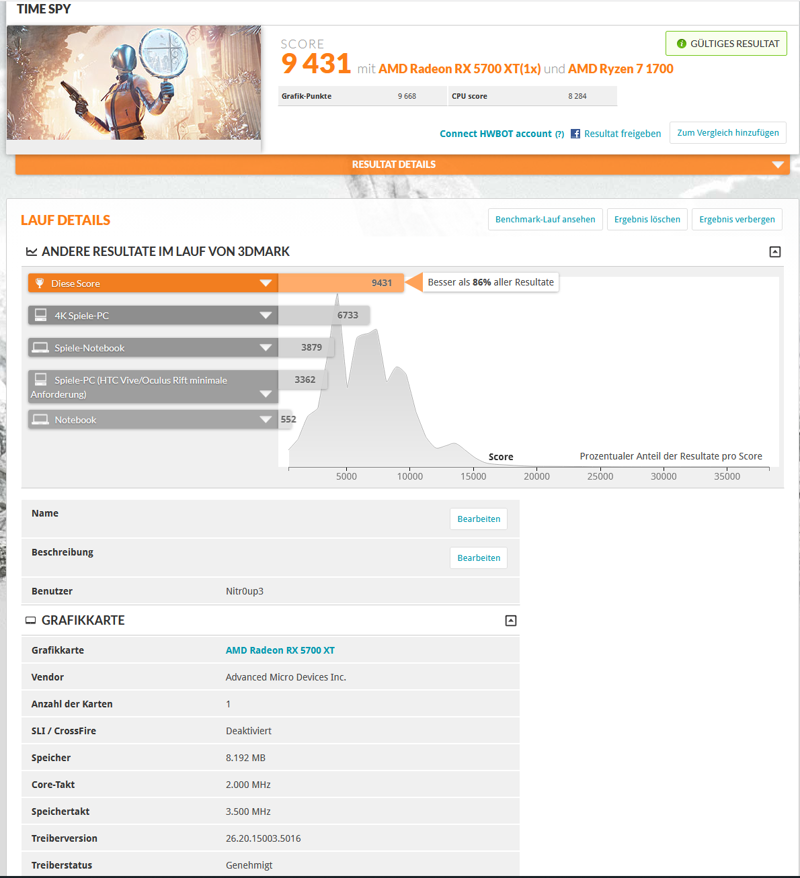Click Benchmark-Lauf ansehen button
Viewport: 800px width, 878px height.
[545, 220]
